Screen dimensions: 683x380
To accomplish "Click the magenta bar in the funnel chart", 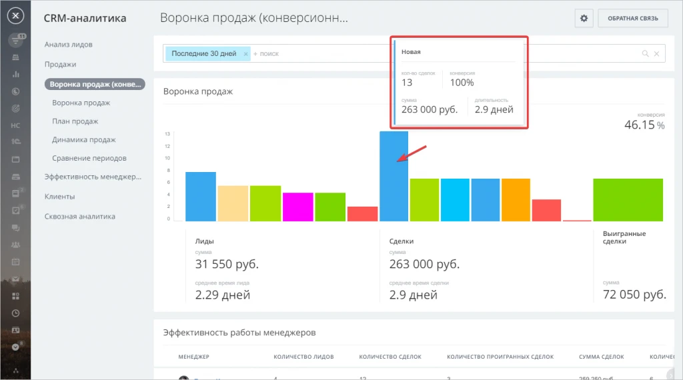I will tap(297, 207).
